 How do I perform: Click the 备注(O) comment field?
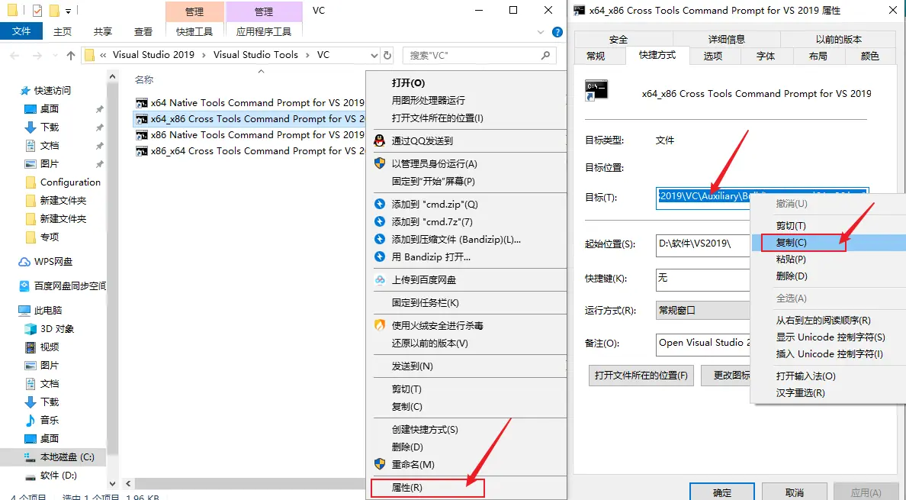pos(702,344)
